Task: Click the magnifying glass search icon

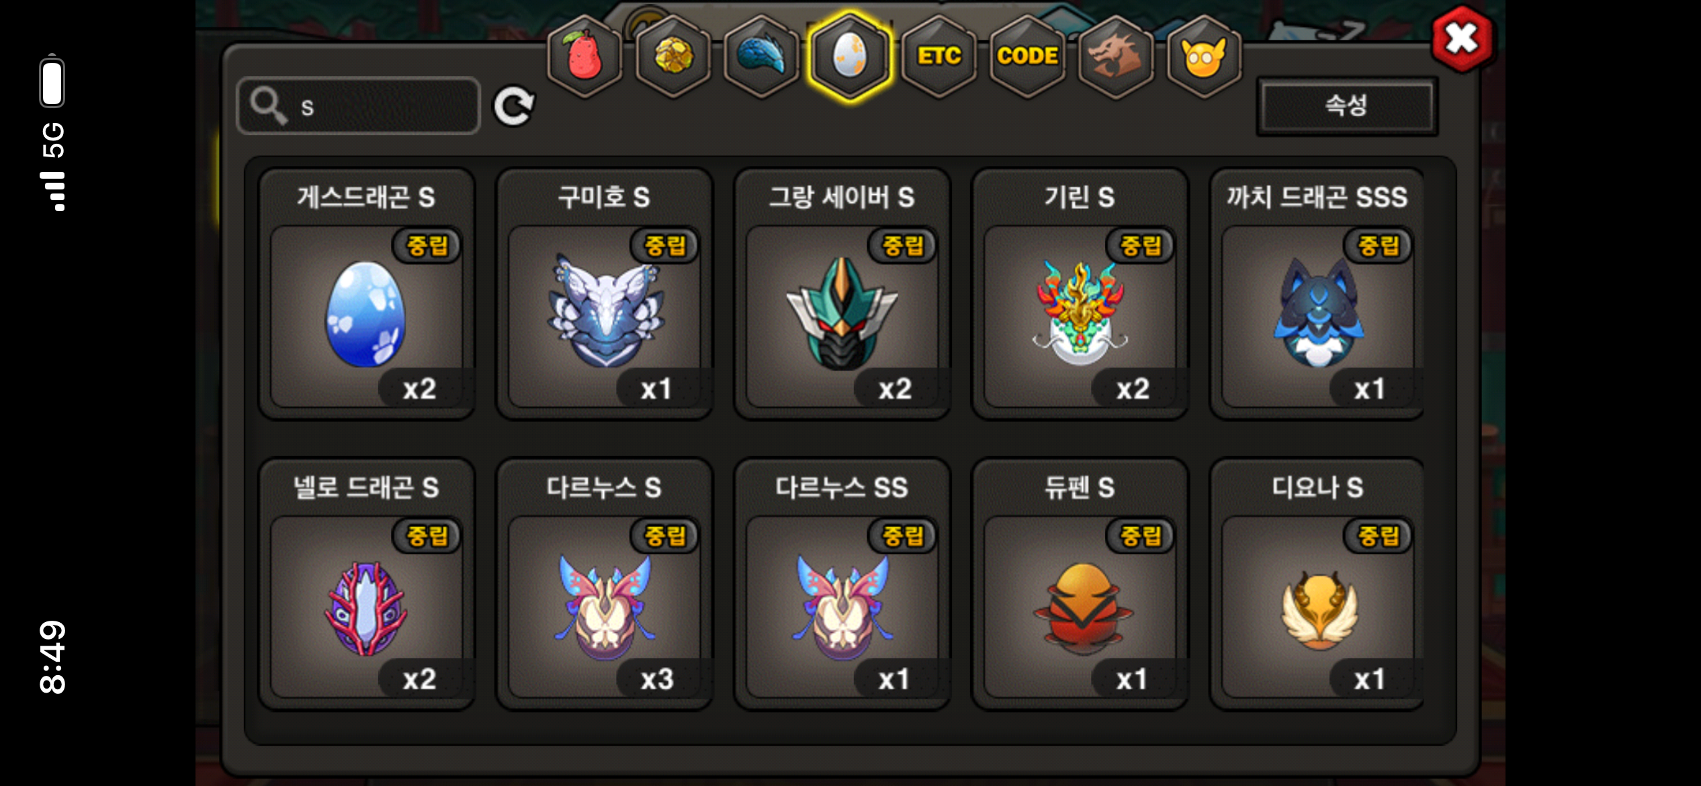Action: (269, 106)
